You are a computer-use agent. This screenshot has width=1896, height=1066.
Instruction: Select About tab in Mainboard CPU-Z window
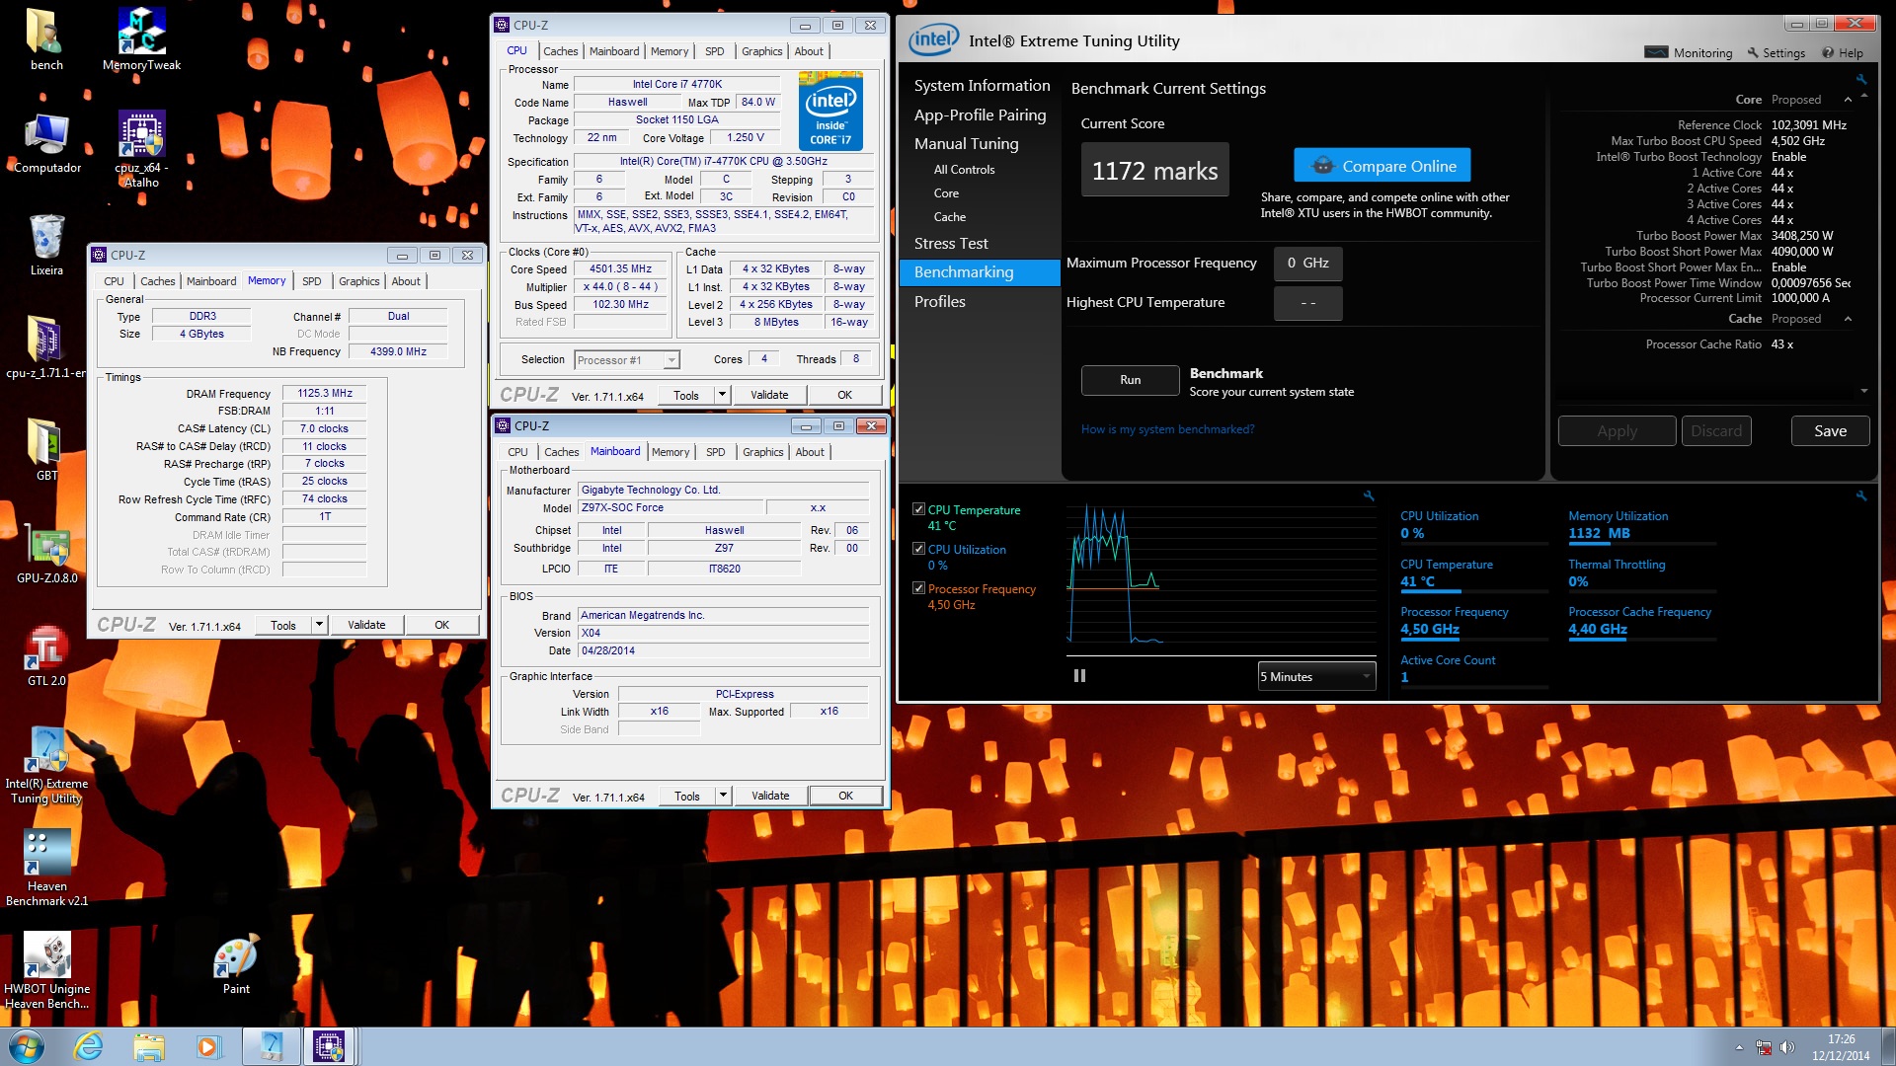click(x=810, y=452)
